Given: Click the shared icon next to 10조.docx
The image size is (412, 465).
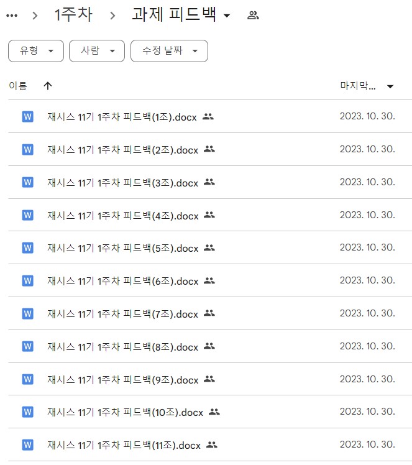Looking at the screenshot, I should (214, 412).
